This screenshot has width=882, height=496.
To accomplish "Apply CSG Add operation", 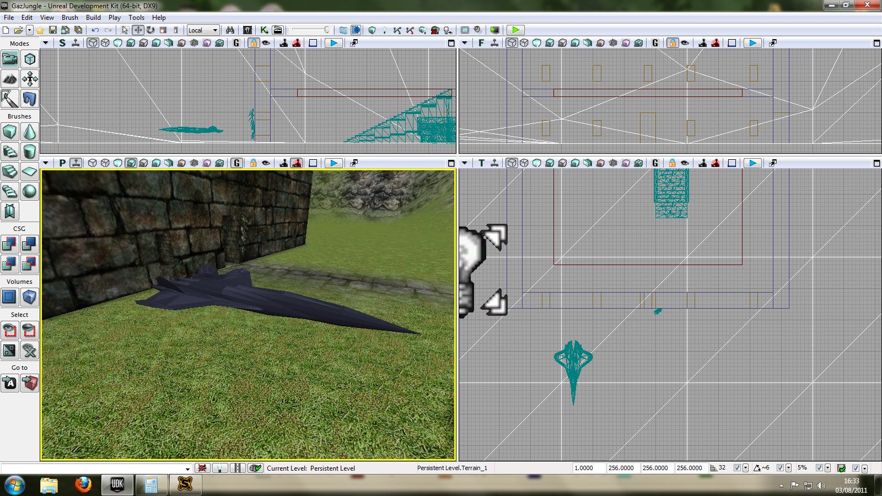I will 10,244.
